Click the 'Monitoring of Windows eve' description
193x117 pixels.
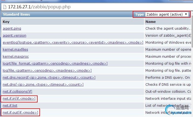(168, 43)
